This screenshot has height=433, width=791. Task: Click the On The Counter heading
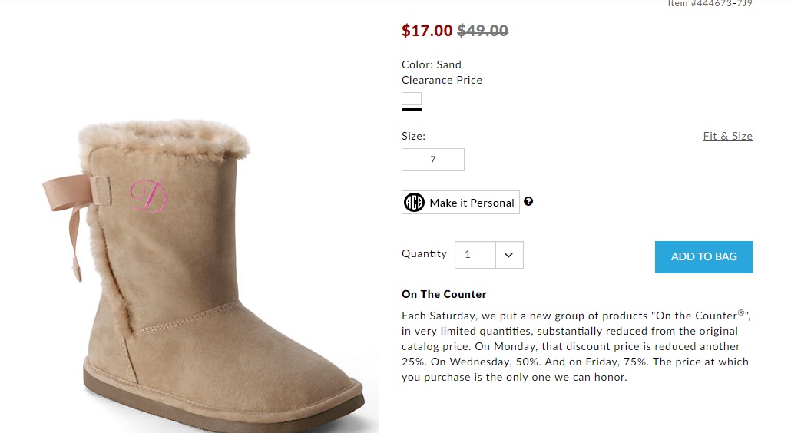point(444,294)
